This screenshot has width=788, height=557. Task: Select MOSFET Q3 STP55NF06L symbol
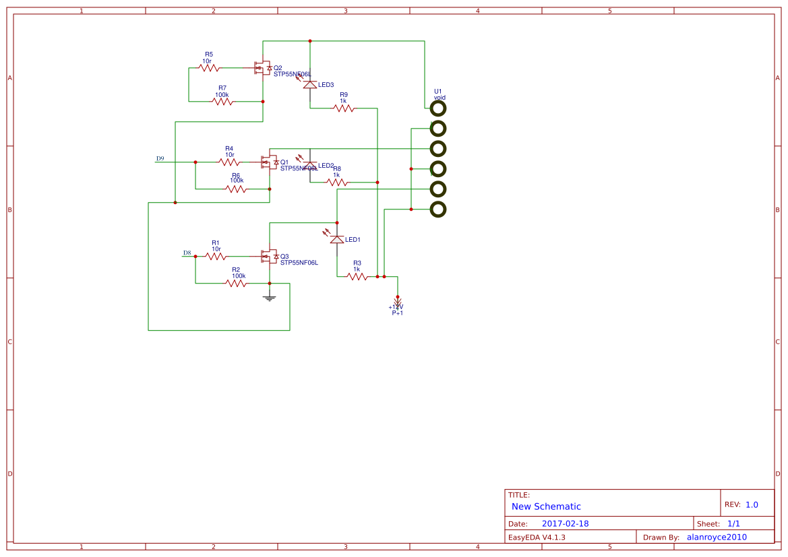[269, 257]
